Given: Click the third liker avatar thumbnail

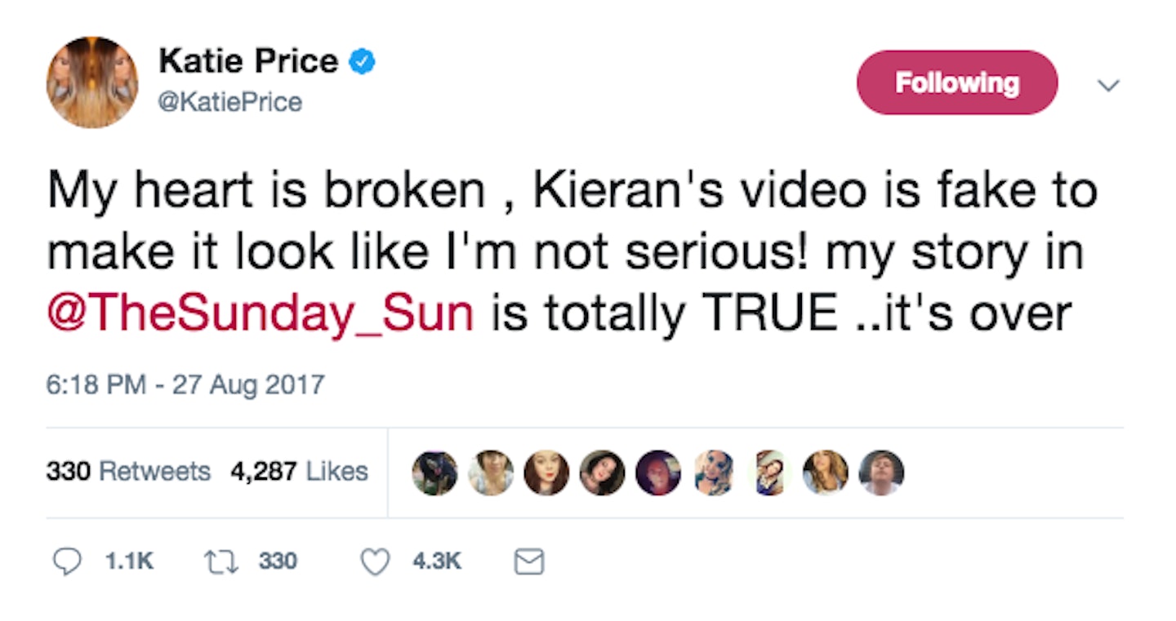Looking at the screenshot, I should pos(546,472).
